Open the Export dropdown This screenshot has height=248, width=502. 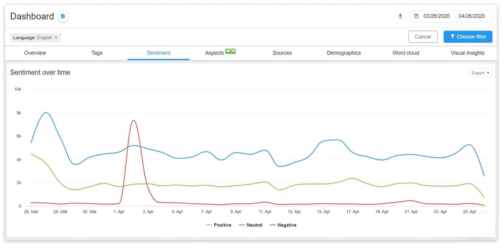click(480, 73)
